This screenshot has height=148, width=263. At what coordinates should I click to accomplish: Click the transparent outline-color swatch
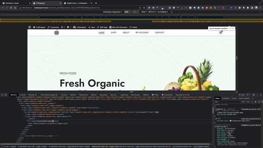click(231, 120)
